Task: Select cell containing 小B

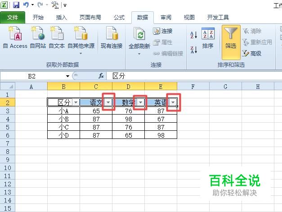Action: click(x=63, y=119)
